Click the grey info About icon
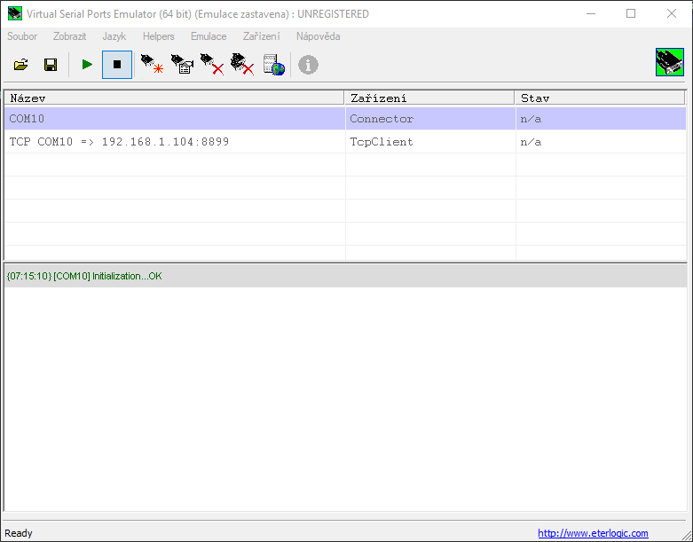693x542 pixels. (x=308, y=65)
